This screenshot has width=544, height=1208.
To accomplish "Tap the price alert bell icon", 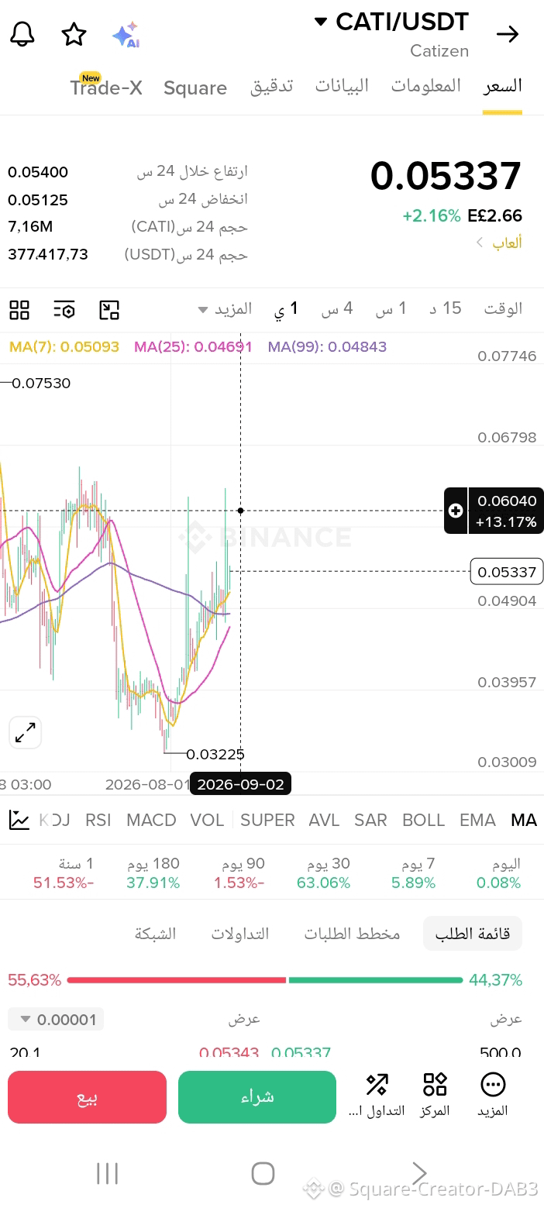I will tap(22, 34).
